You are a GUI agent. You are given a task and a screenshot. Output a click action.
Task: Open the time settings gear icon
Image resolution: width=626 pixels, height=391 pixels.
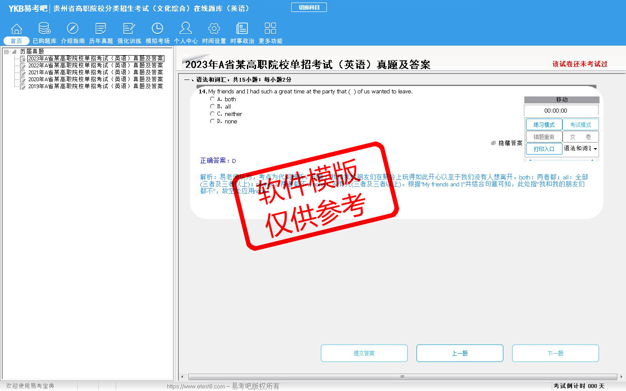214,29
